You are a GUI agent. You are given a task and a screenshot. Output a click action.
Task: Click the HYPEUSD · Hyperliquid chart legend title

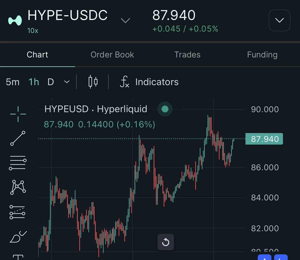pyautogui.click(x=96, y=109)
